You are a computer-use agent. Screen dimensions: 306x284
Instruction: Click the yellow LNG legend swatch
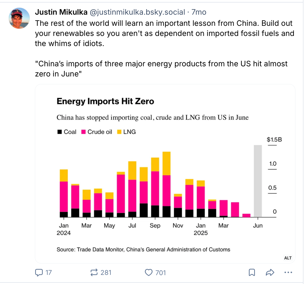click(x=119, y=132)
